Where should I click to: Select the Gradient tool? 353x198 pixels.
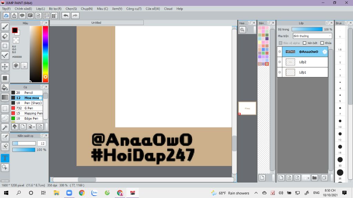[5, 97]
